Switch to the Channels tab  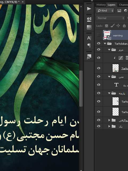(x=123, y=5)
